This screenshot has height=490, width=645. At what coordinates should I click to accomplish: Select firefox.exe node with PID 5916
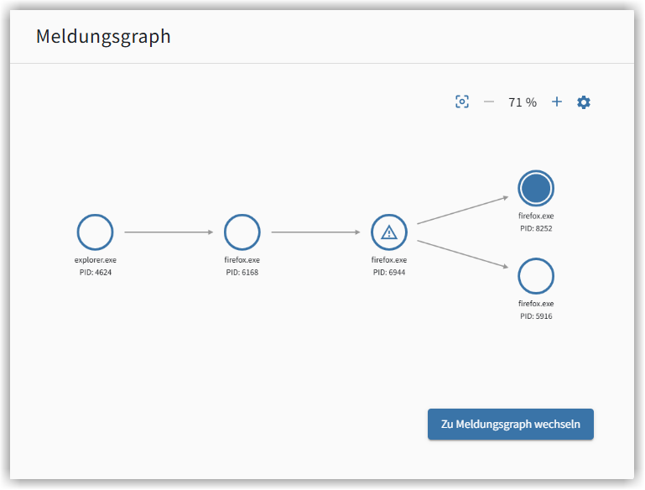(x=536, y=276)
